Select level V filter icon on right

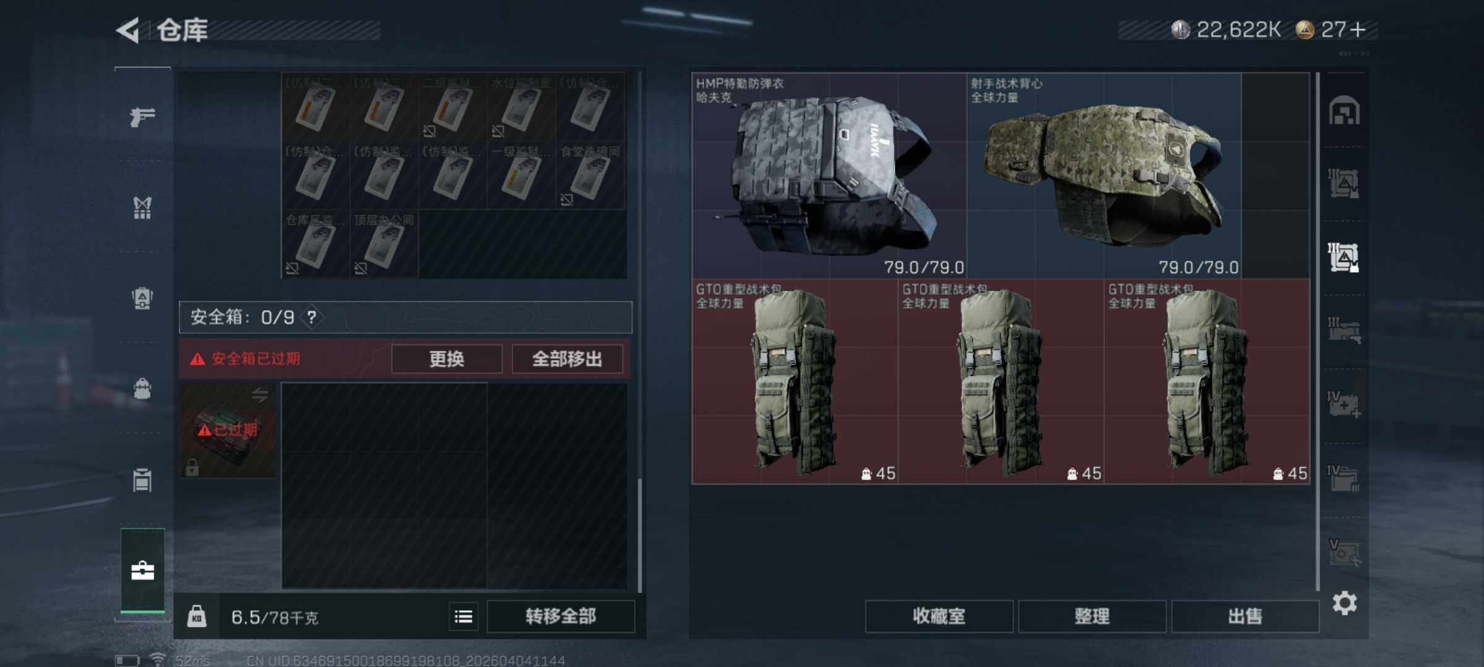point(1344,552)
